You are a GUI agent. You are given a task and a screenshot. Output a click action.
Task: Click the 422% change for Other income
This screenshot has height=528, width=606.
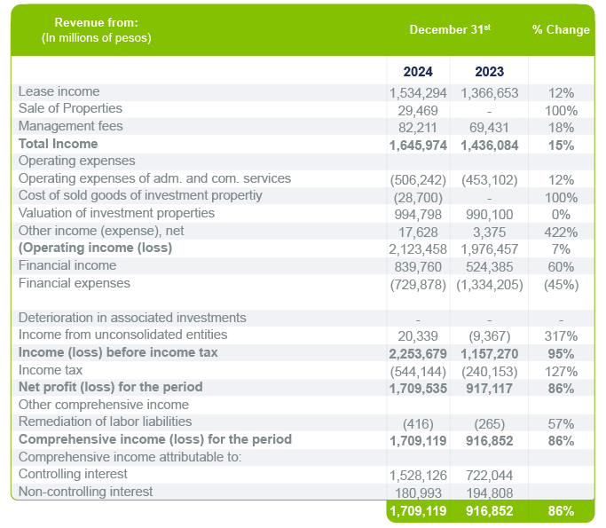[561, 231]
